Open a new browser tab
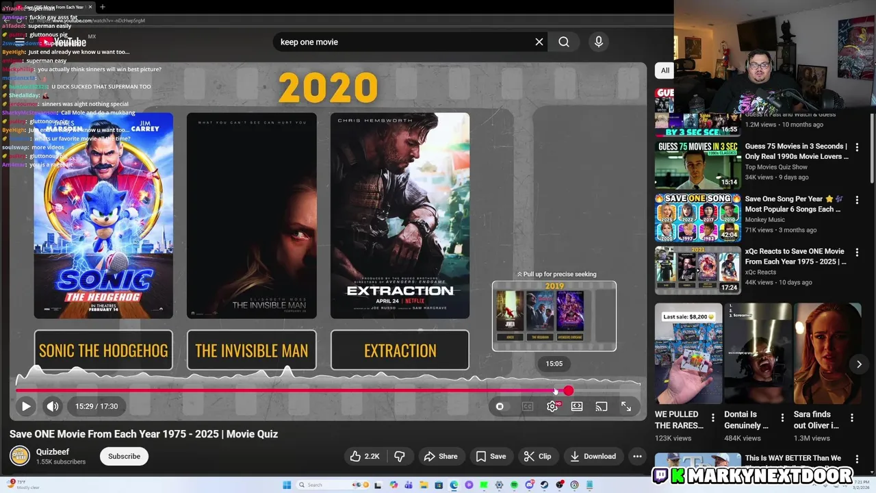Screen dimensions: 876x493 point(103,7)
